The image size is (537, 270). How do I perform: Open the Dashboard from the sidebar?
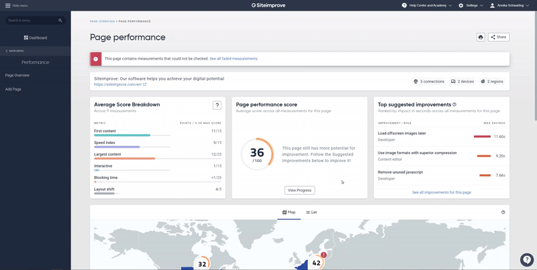pos(36,38)
